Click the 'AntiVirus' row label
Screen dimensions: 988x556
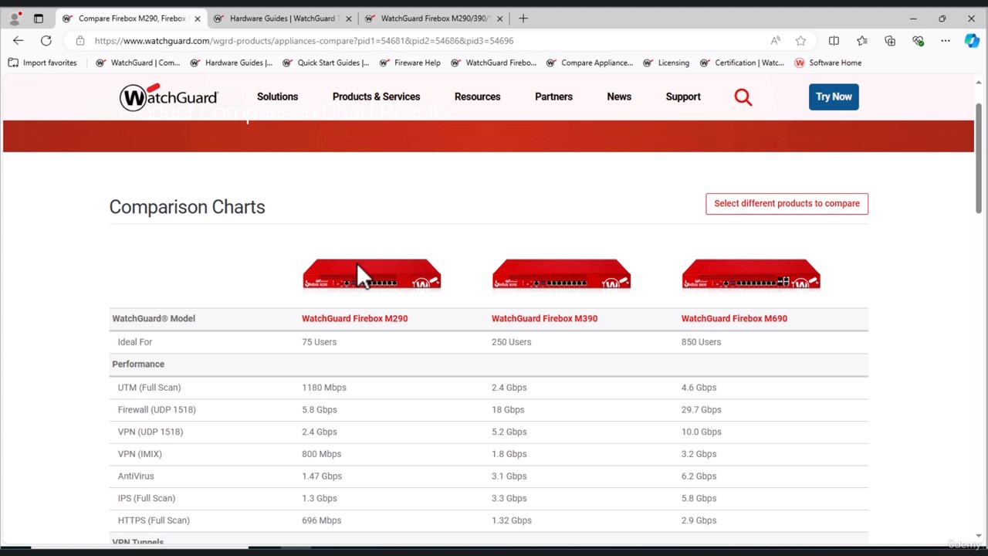click(x=136, y=476)
